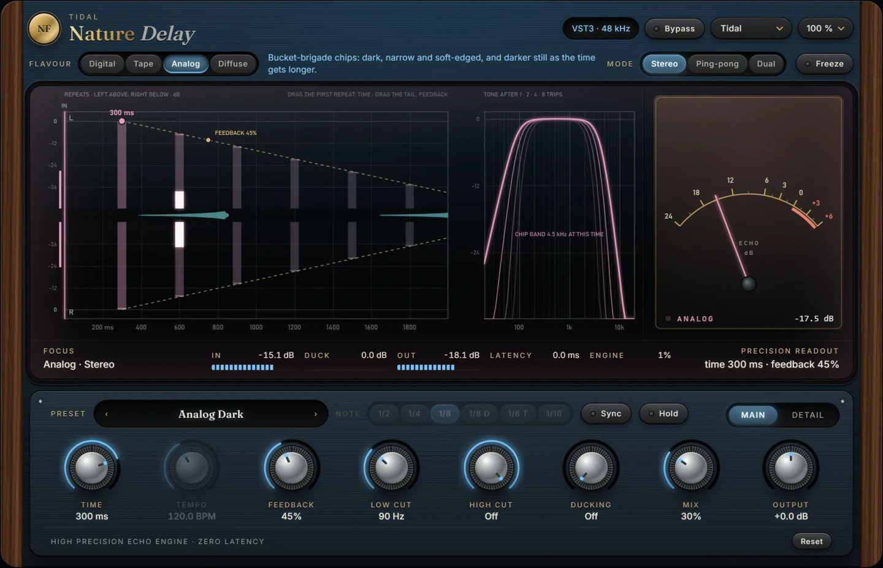Click the echo dB VU meter
Image resolution: width=883 pixels, height=568 pixels.
(749, 213)
